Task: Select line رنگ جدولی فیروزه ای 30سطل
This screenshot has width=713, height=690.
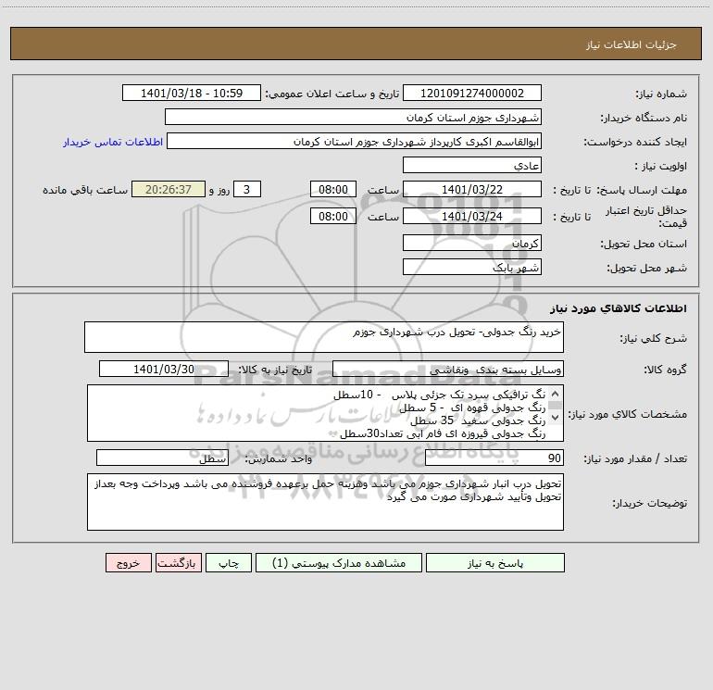Action: point(443,434)
